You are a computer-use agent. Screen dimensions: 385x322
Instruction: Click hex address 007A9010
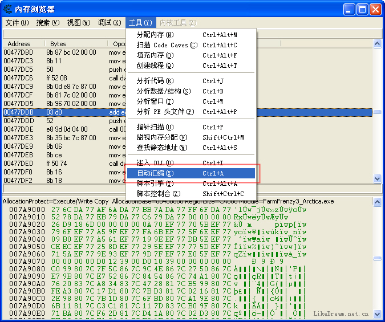click(27, 217)
